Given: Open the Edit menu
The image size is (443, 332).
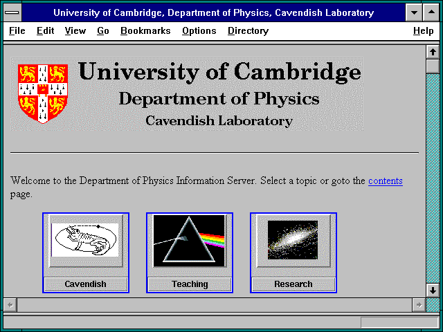Looking at the screenshot, I should pos(45,30).
